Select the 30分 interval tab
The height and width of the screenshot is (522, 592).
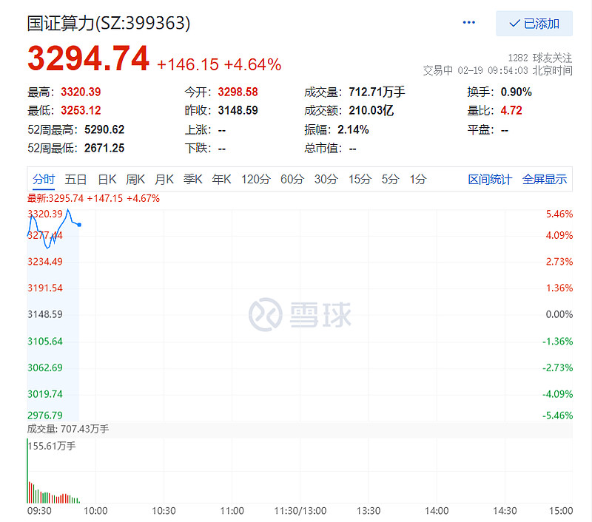coord(326,179)
